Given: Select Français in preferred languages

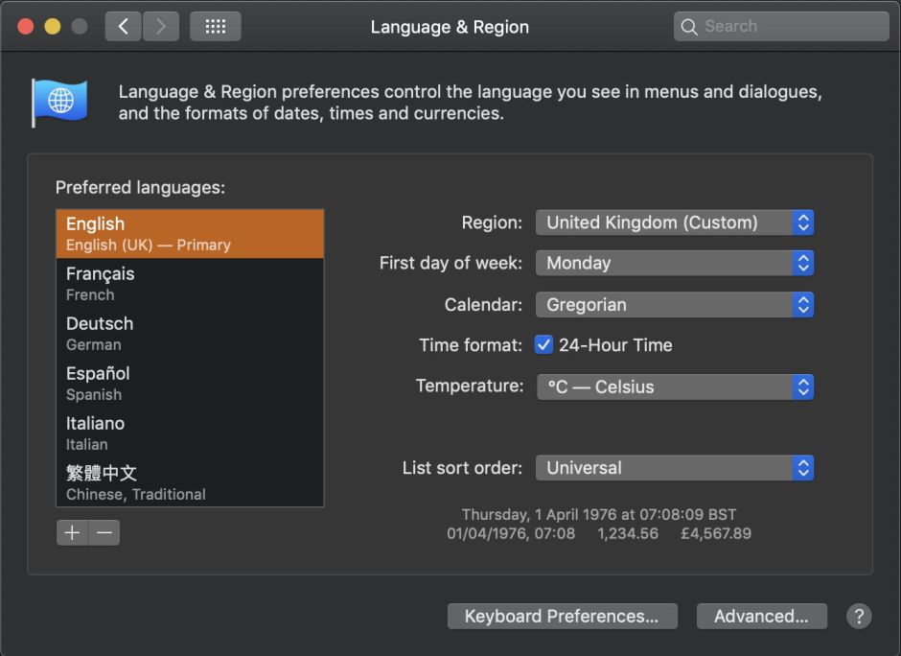Looking at the screenshot, I should pos(190,283).
